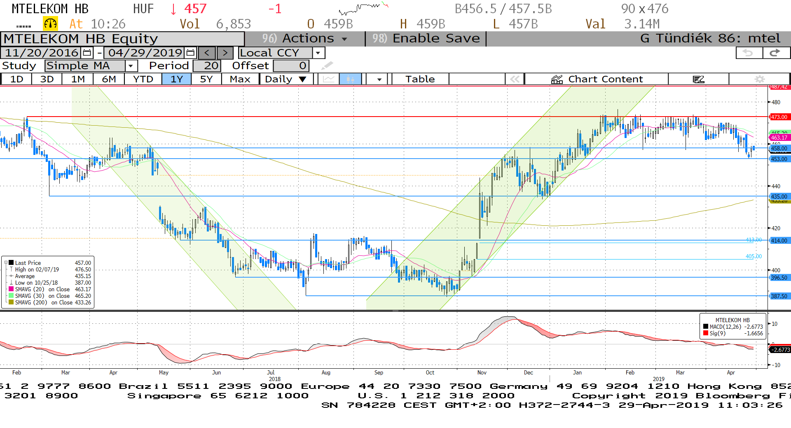Click the green SMAVG (30) legend swatch

click(x=11, y=296)
